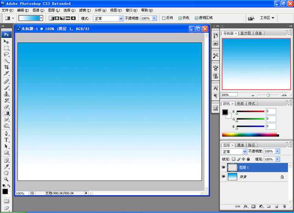Open the 工作区 workspace dropdown
This screenshot has width=294, height=213.
267,18
